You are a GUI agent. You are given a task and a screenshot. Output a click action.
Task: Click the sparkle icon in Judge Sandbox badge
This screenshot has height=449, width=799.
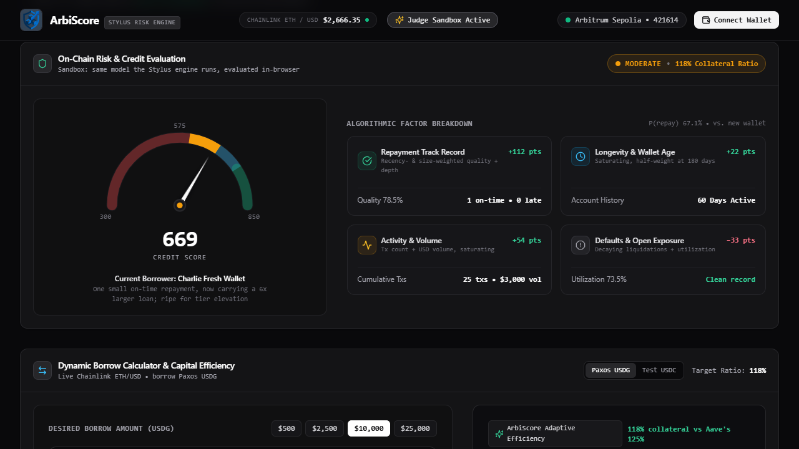pyautogui.click(x=399, y=20)
